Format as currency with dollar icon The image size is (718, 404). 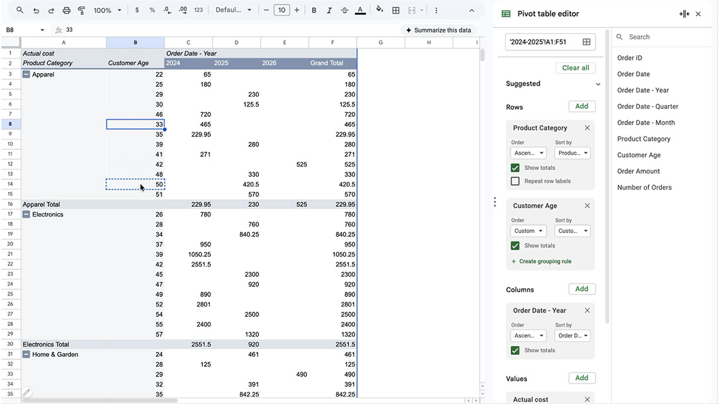click(x=137, y=10)
